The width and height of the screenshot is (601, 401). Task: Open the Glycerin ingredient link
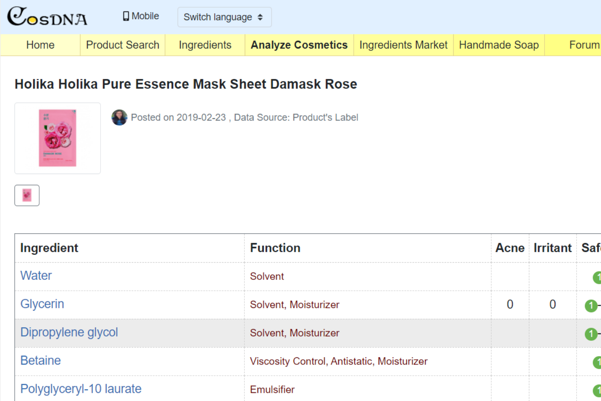42,304
